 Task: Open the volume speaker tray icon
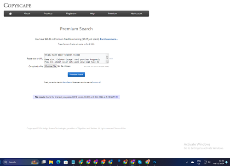point(209,162)
